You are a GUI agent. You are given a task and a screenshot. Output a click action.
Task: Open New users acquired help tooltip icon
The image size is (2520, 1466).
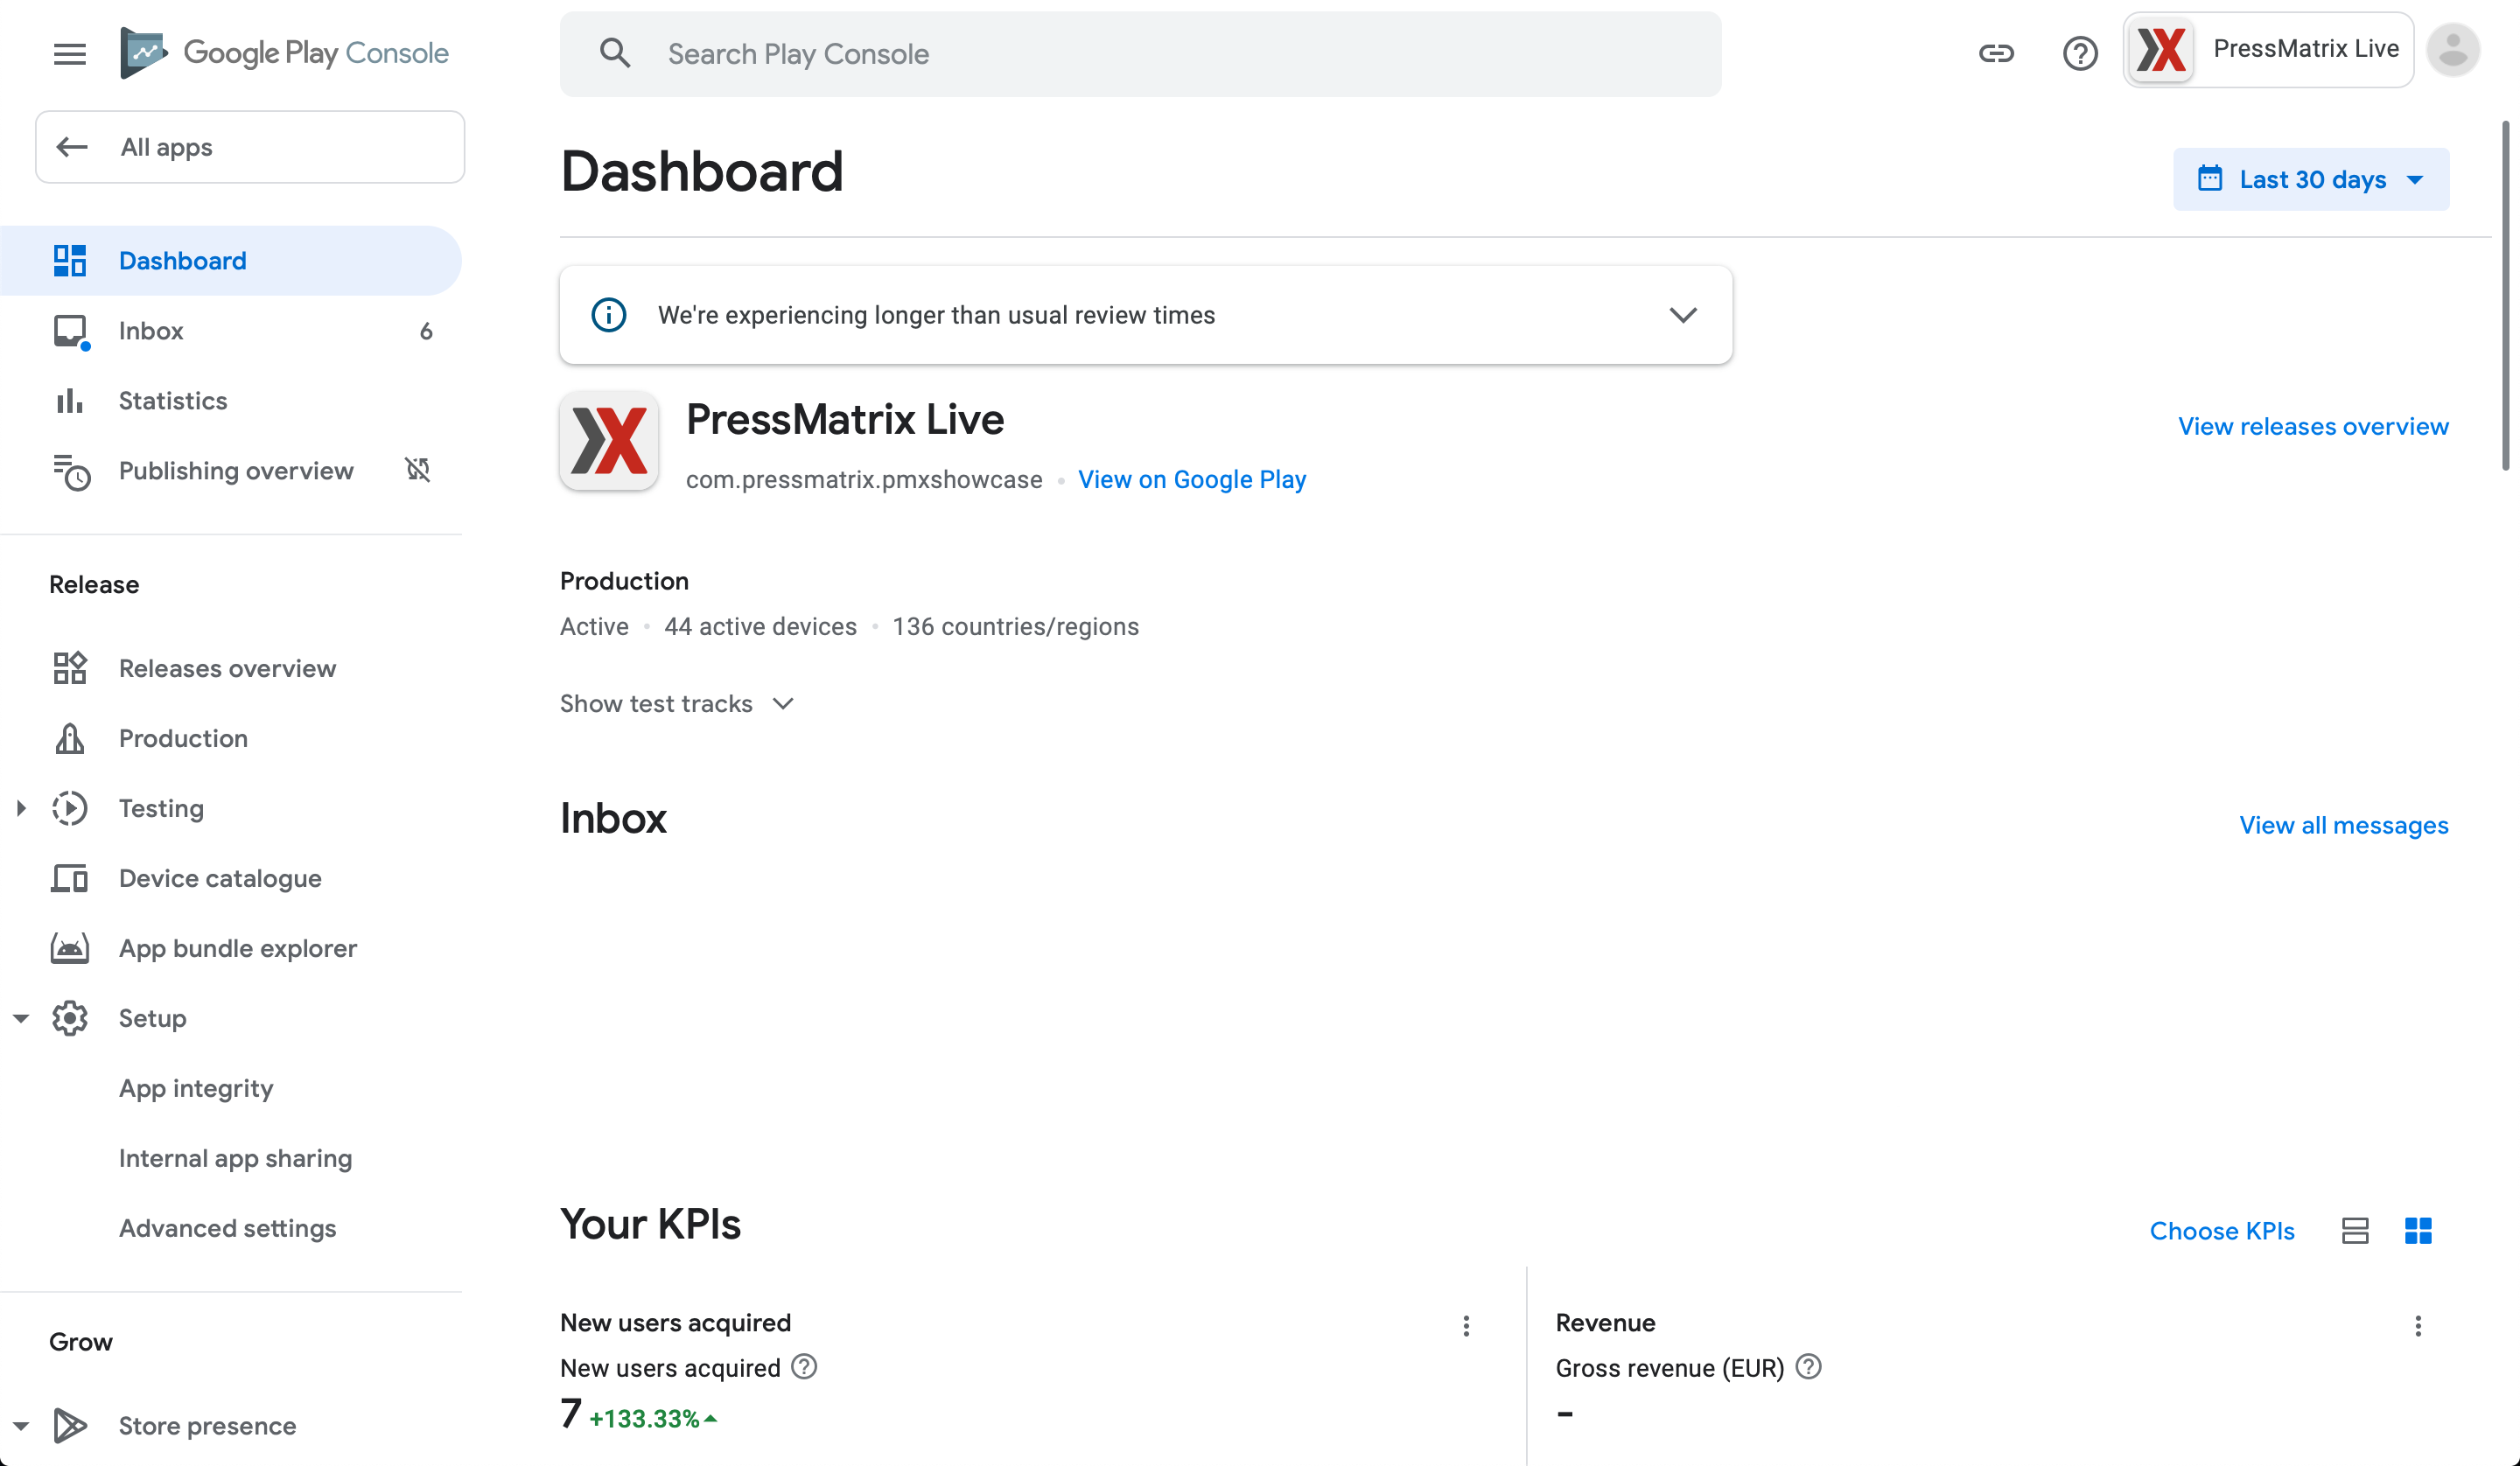[804, 1366]
